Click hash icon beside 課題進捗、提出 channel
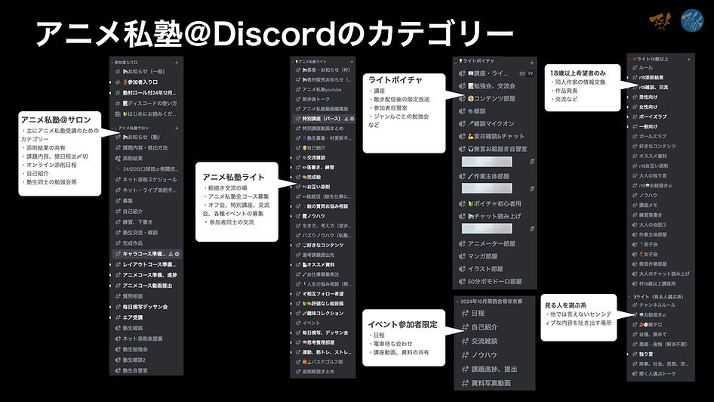The image size is (714, 402). point(465,370)
